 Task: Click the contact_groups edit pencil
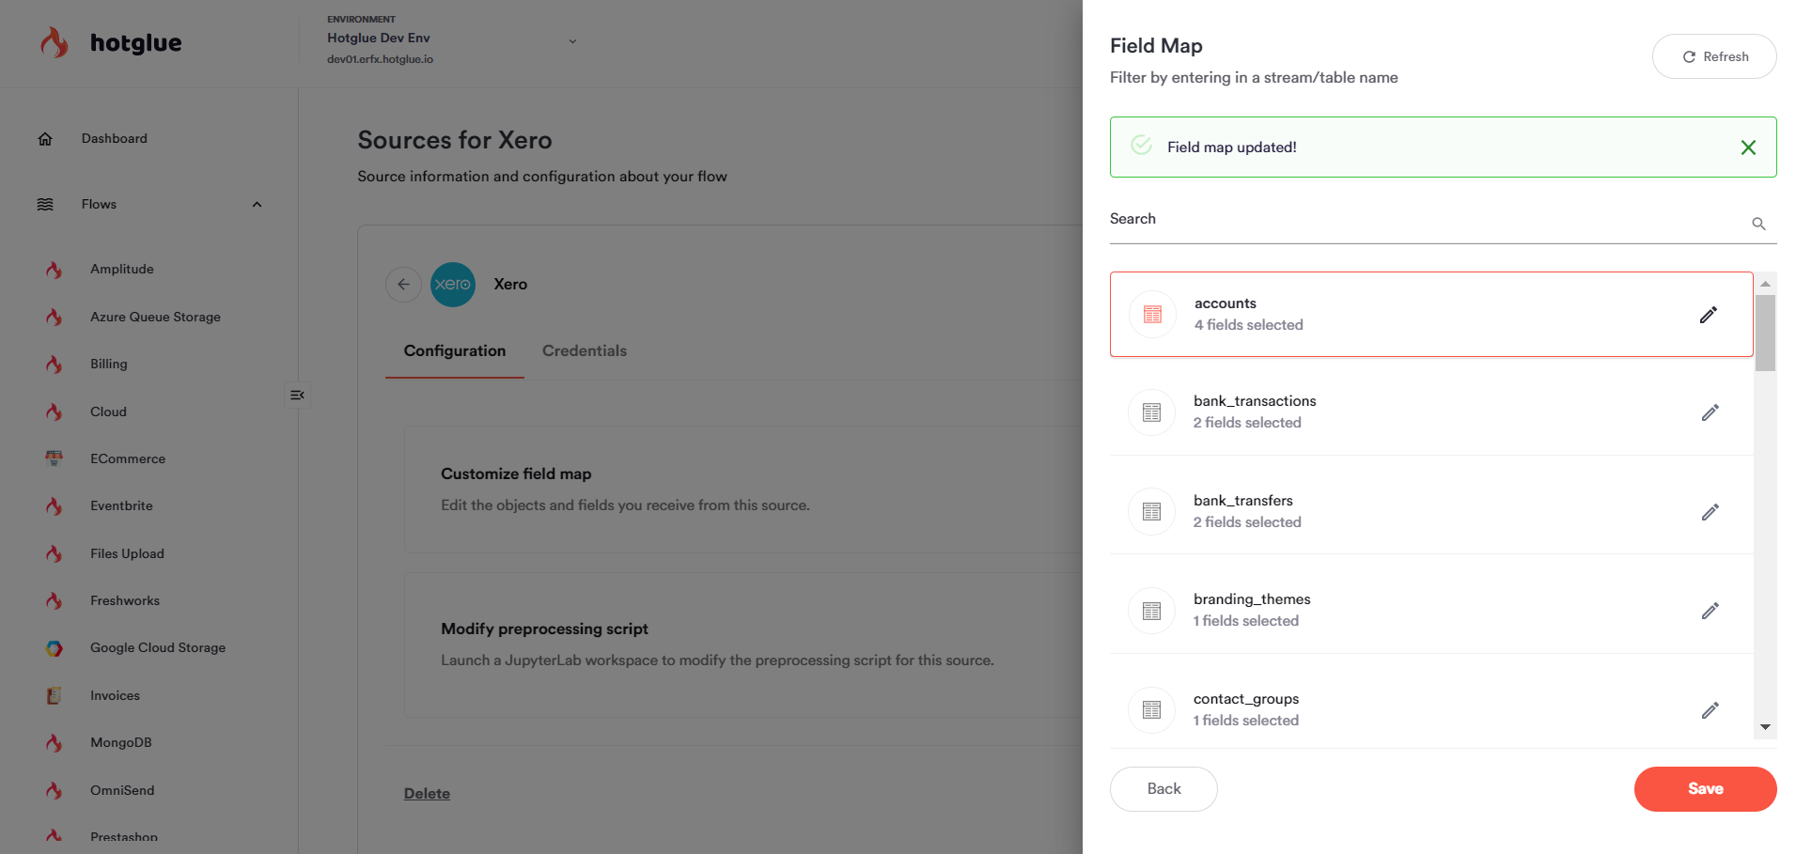(x=1710, y=710)
